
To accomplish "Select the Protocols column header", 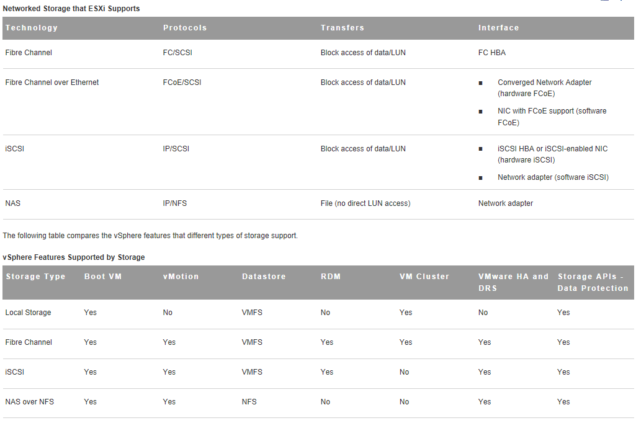I will point(185,28).
